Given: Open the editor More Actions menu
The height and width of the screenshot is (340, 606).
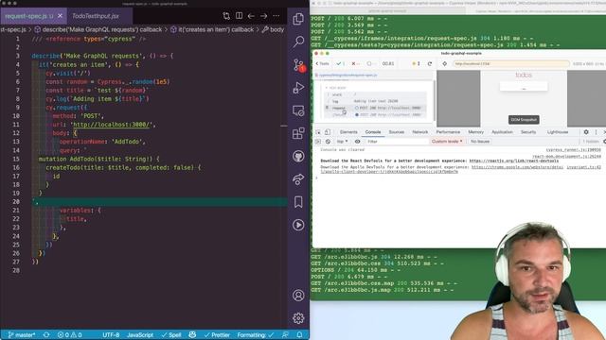Looking at the screenshot, I should pyautogui.click(x=276, y=16).
